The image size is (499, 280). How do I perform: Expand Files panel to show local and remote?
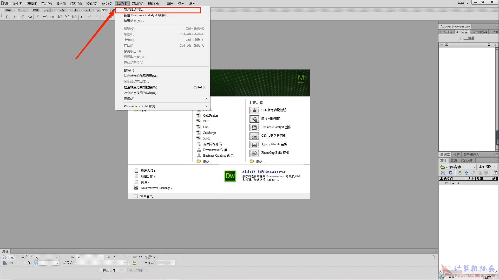pos(495,173)
